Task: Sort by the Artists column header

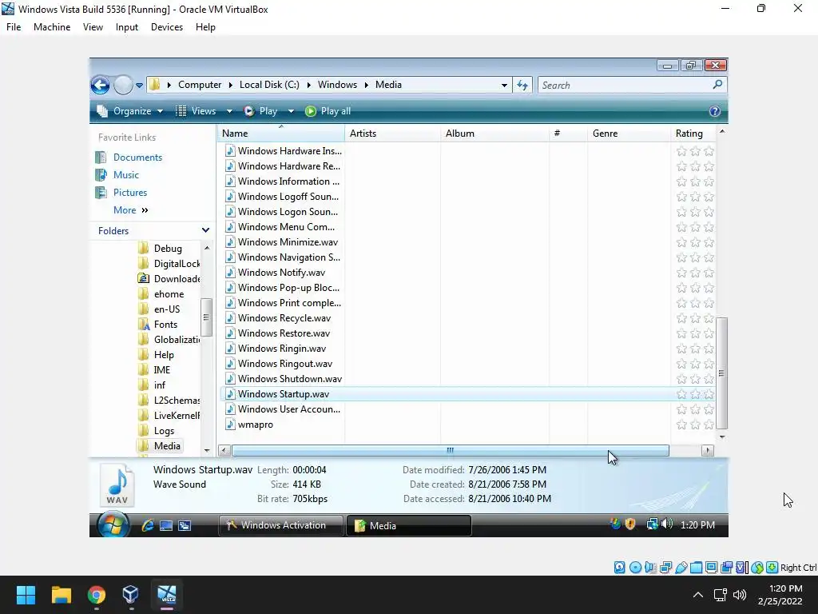Action: tap(392, 134)
